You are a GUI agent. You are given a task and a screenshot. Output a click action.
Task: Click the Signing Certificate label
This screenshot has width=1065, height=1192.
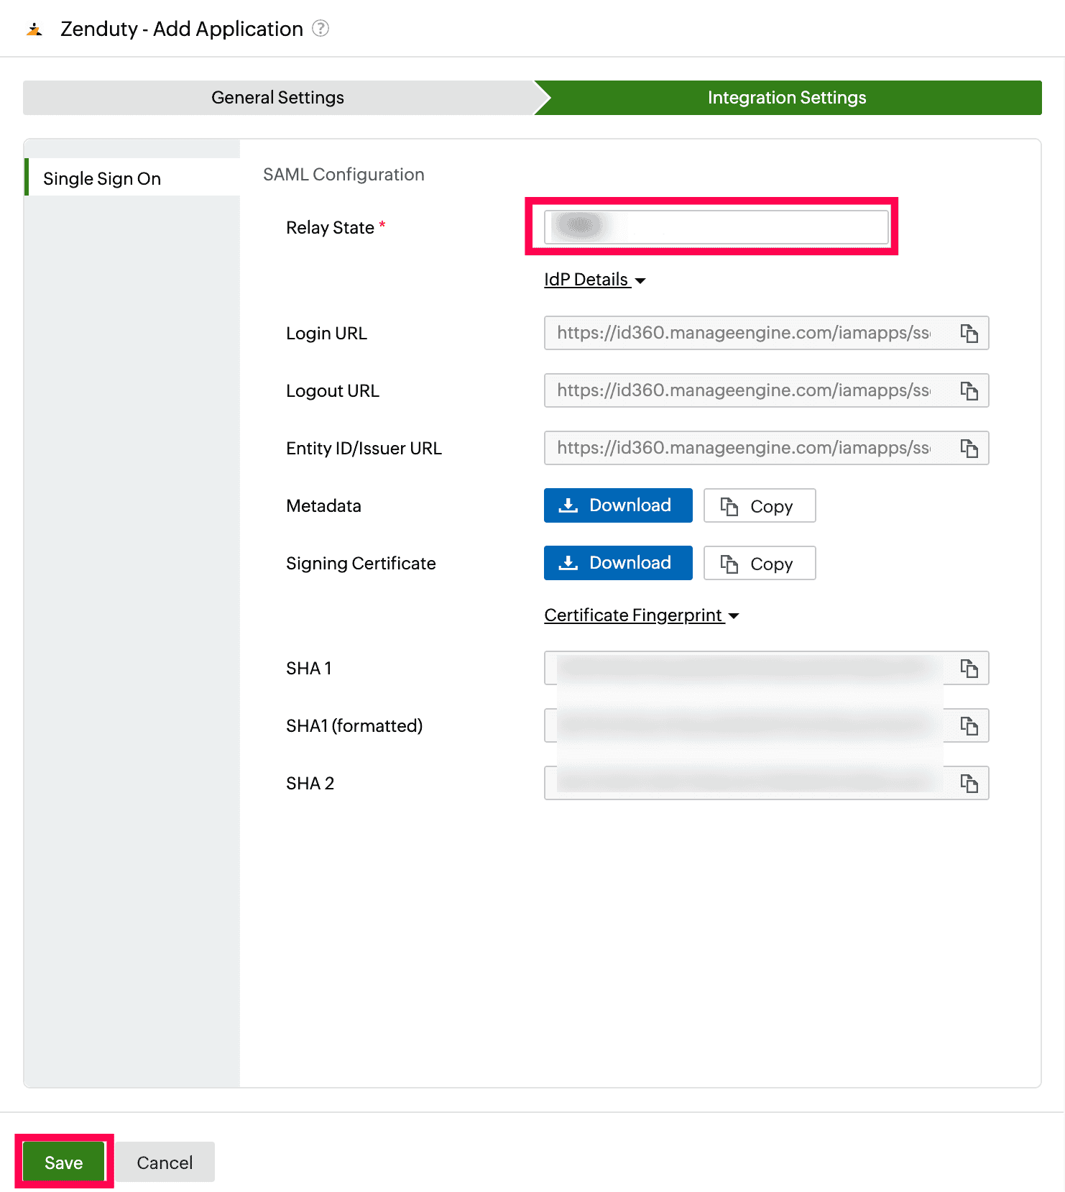click(x=361, y=564)
